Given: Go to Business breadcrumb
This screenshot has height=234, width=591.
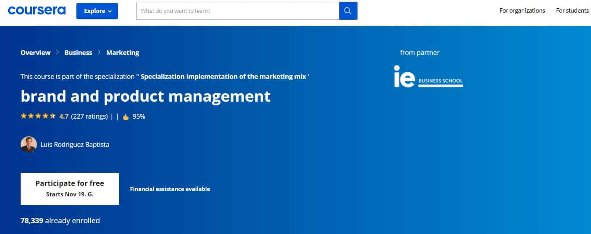Looking at the screenshot, I should click(x=78, y=52).
